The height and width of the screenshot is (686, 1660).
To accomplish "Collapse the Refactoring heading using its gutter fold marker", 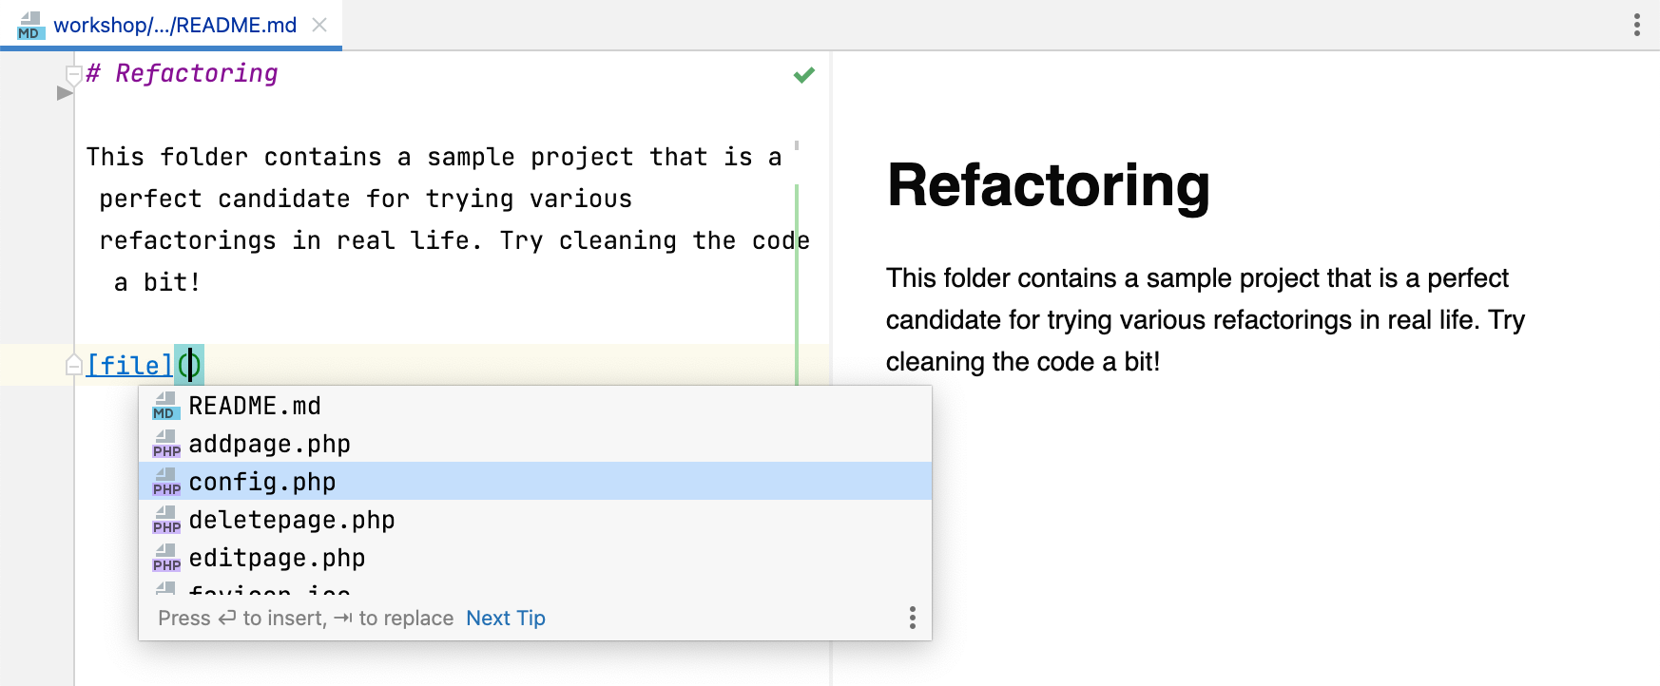I will click(72, 73).
